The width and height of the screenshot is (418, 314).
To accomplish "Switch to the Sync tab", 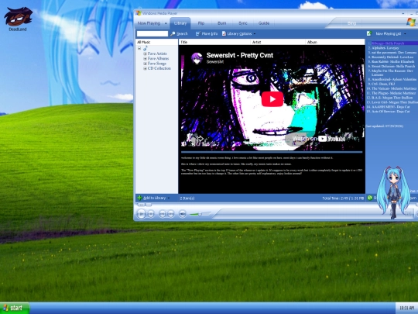I will [x=243, y=23].
